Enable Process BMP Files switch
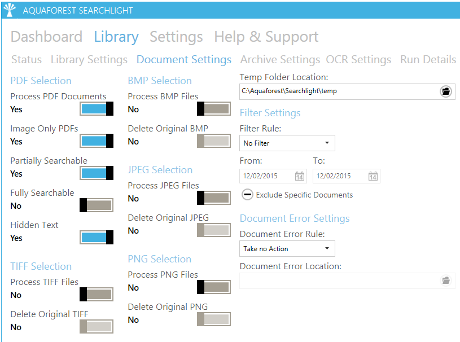460x342 pixels. tap(214, 109)
